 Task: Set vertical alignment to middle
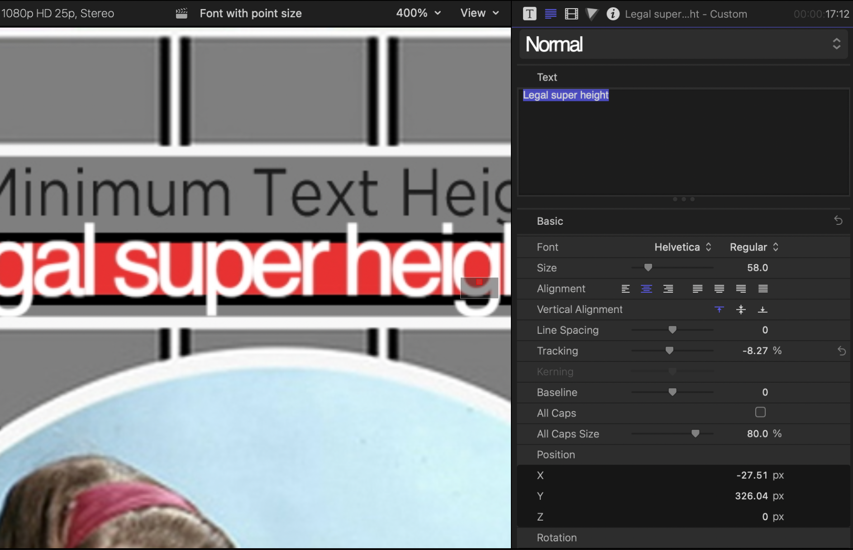point(741,309)
